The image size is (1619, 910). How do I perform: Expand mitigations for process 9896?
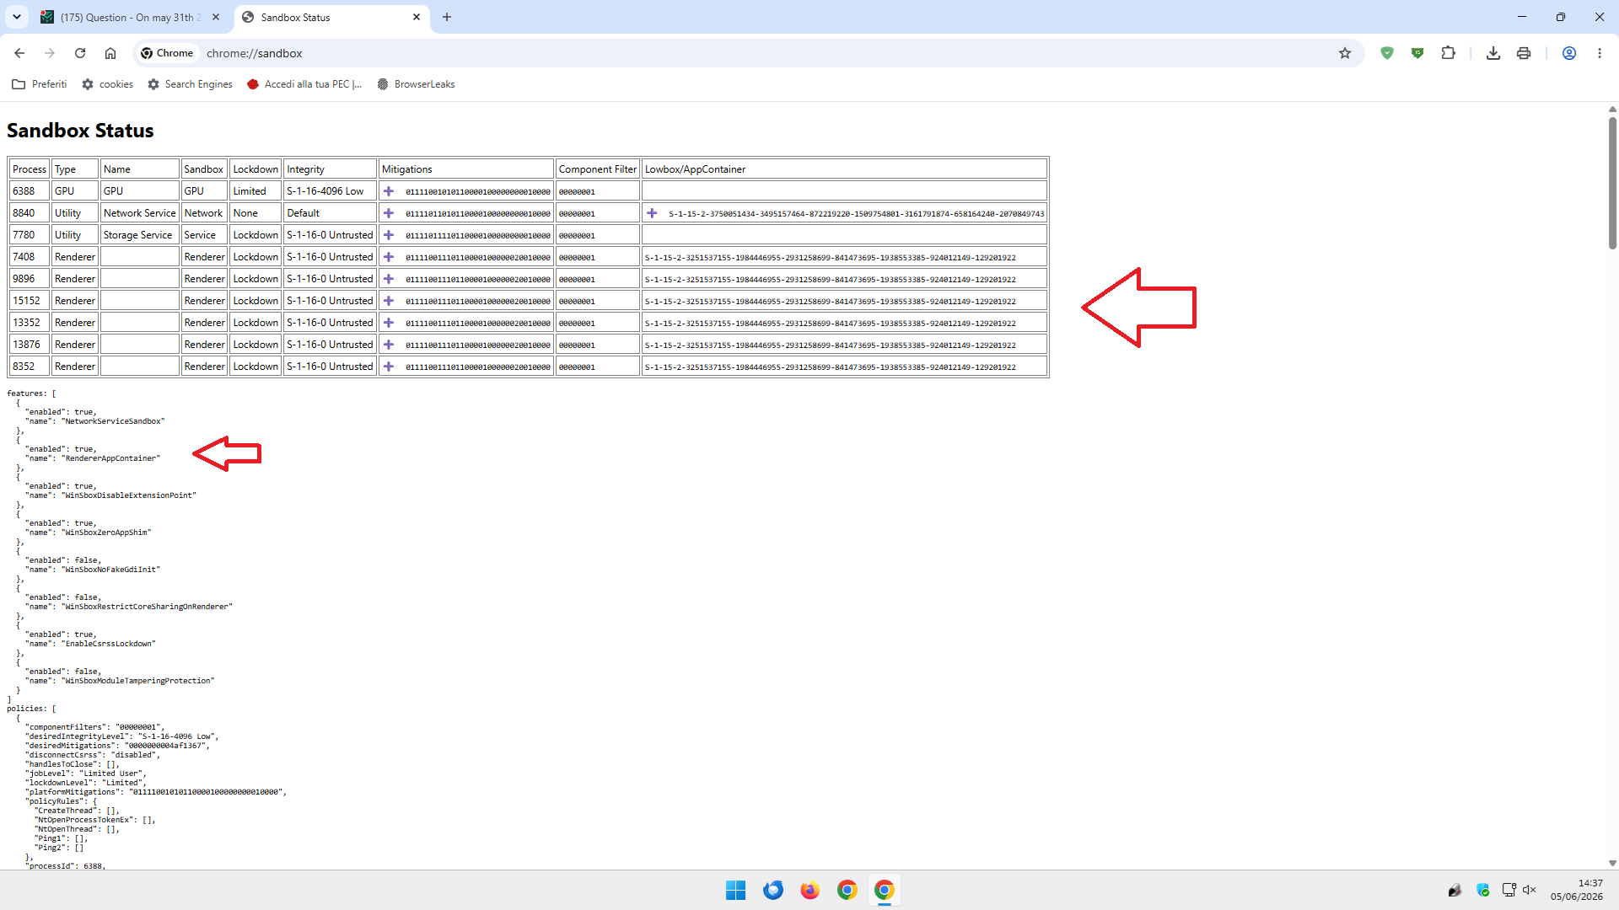coord(389,279)
